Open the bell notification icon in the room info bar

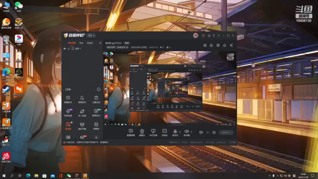(x=225, y=45)
